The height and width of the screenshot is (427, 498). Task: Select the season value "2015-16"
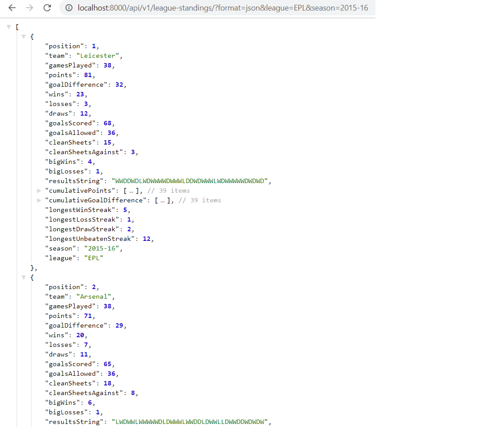101,249
